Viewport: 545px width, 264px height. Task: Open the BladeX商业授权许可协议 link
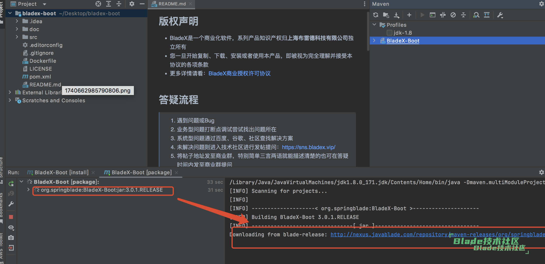240,73
